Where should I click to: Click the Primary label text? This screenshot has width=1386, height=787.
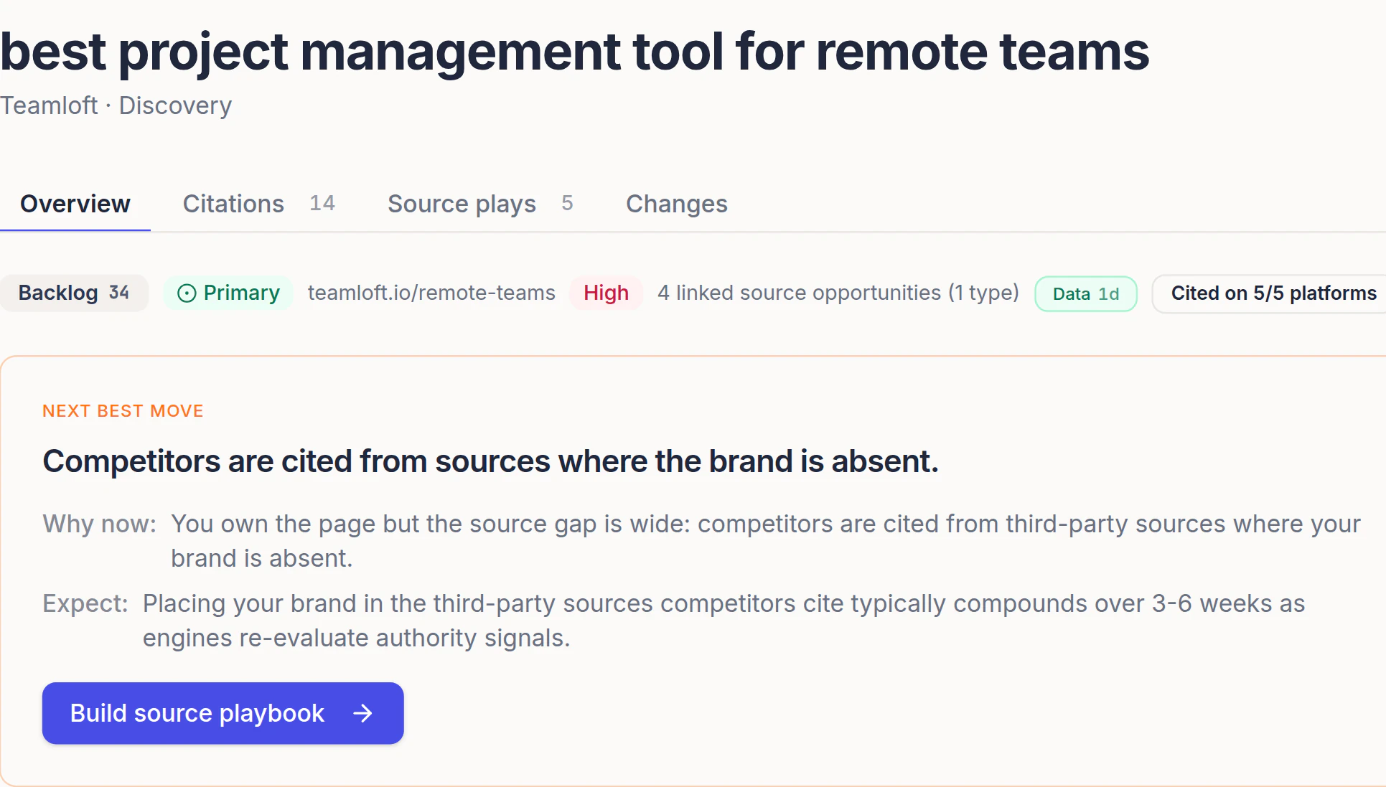coord(241,293)
